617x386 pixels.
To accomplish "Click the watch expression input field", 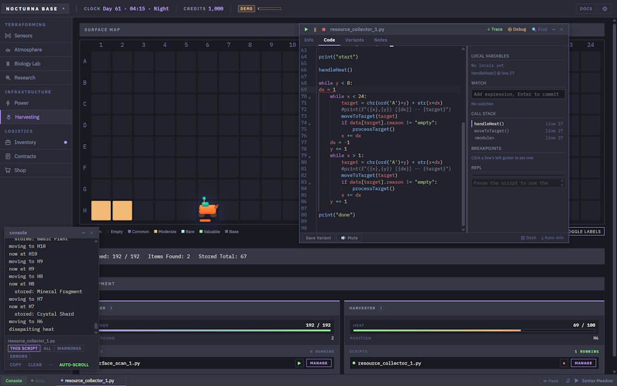I will tap(518, 94).
